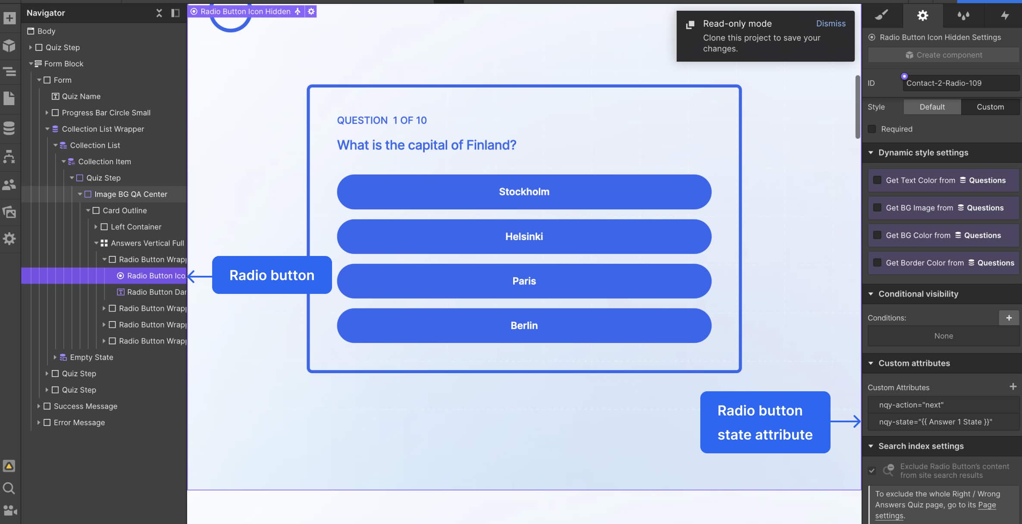Open the Assets images icon in left sidebar
The width and height of the screenshot is (1022, 524).
(x=9, y=212)
